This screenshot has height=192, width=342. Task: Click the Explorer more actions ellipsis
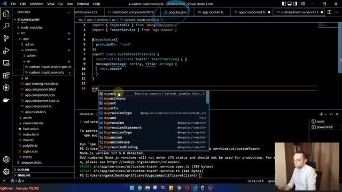tap(68, 12)
